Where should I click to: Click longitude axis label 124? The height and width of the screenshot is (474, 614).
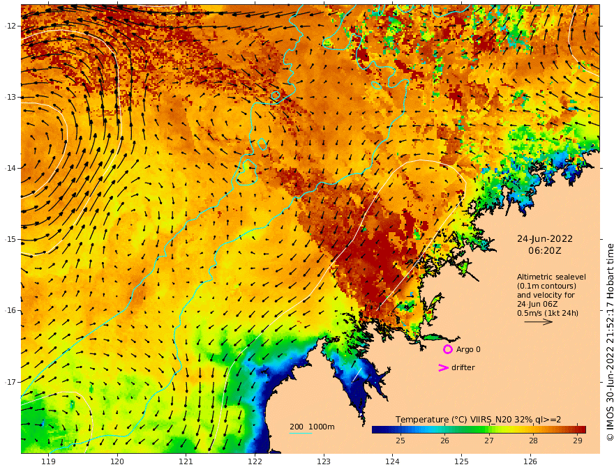(x=392, y=461)
